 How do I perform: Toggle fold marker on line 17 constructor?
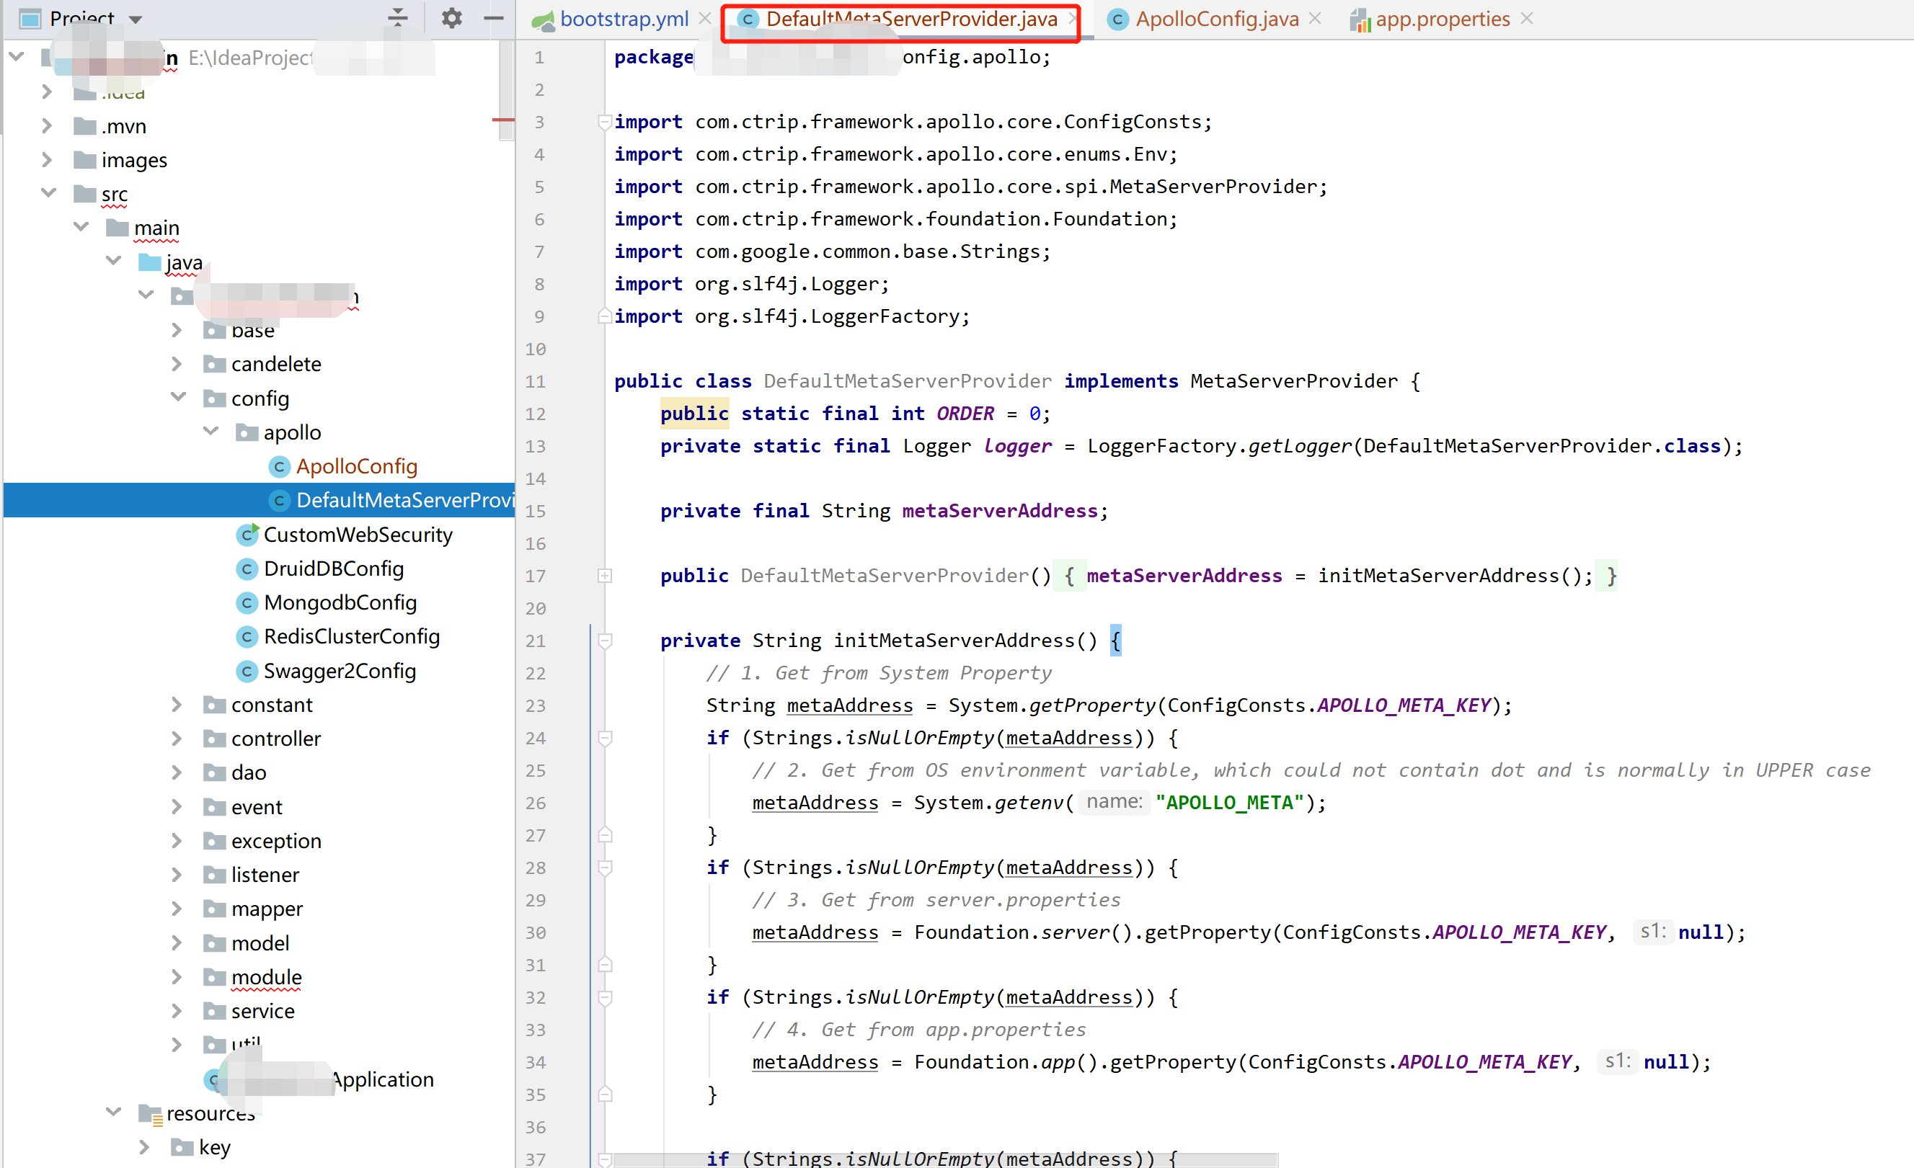point(605,576)
